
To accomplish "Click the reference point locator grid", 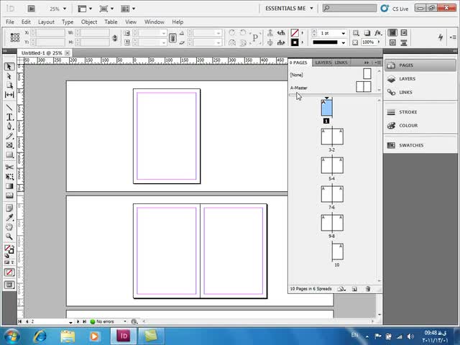I will (x=15, y=37).
